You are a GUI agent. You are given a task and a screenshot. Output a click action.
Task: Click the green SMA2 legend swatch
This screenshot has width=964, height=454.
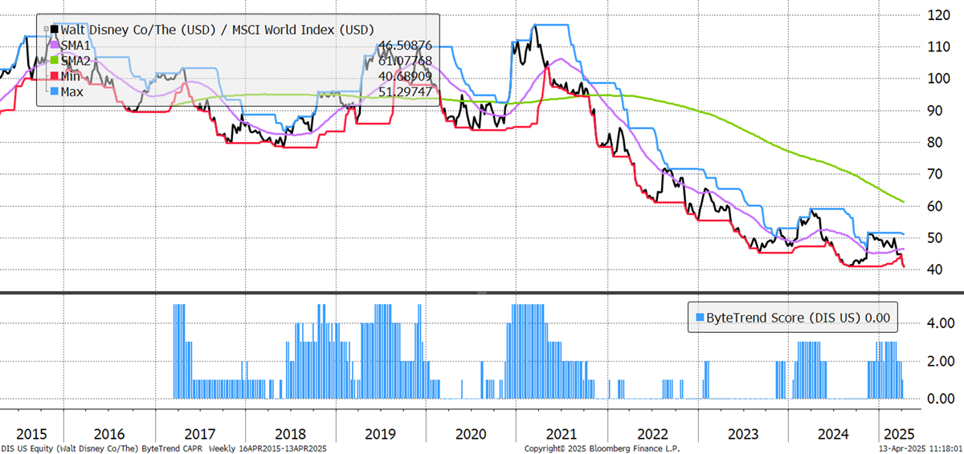55,61
